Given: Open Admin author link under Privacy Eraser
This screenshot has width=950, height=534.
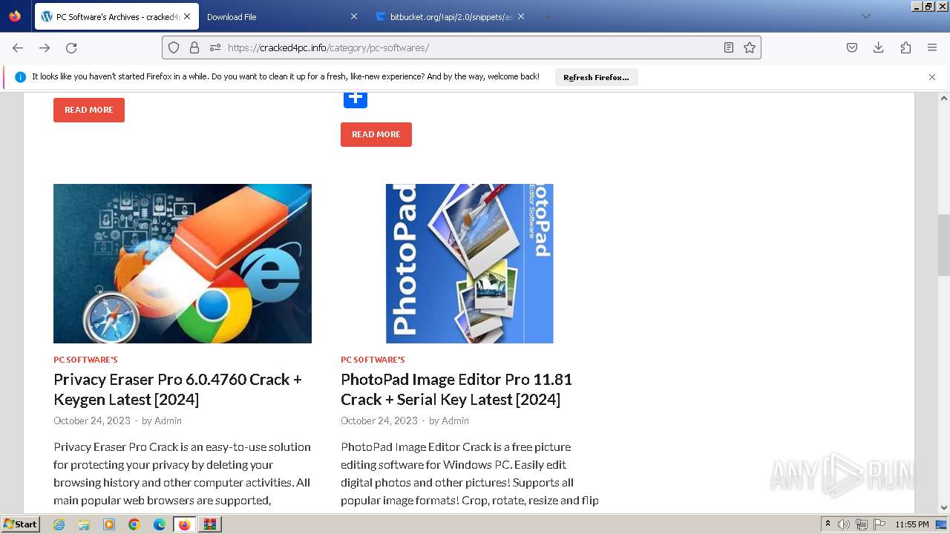Looking at the screenshot, I should coord(168,421).
